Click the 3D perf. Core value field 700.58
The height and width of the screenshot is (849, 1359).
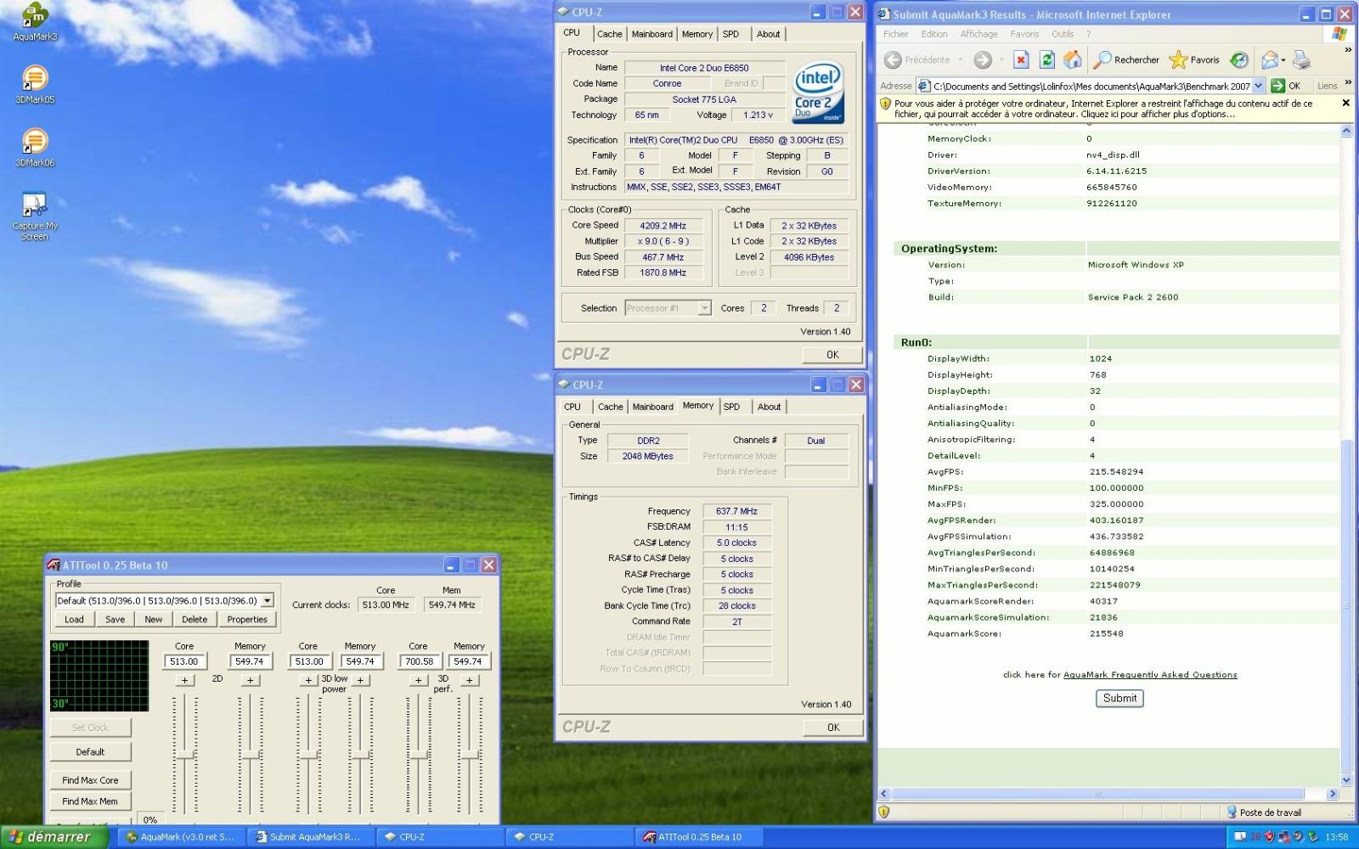419,661
